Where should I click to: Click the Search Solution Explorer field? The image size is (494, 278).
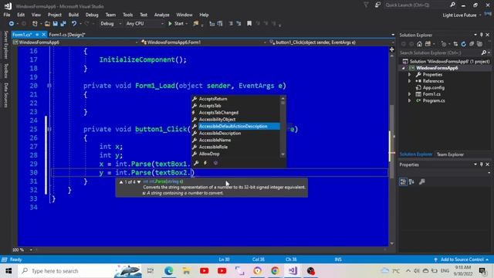(440, 53)
